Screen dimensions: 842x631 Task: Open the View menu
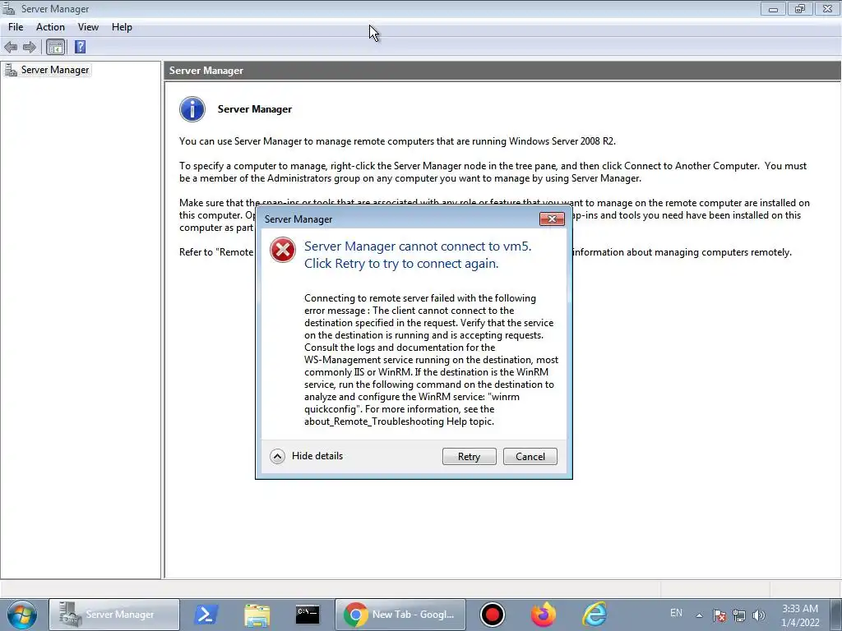[88, 27]
